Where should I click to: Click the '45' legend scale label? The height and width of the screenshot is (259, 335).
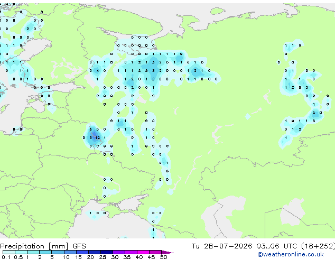(151, 257)
